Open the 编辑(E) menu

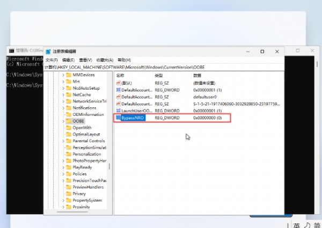tap(68, 60)
